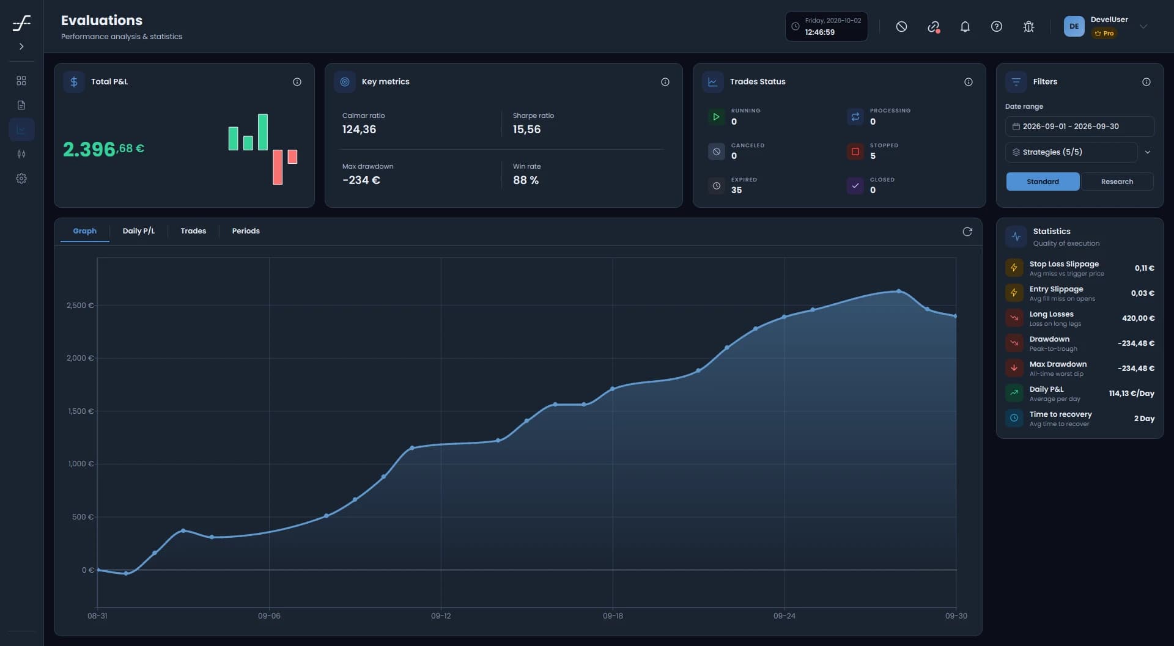Click the Sharpe ratio value 15,56

526,130
